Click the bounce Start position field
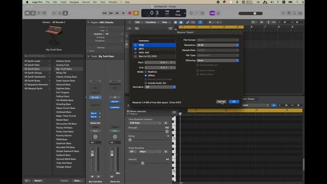The width and height of the screenshot is (327, 184). coord(160,62)
